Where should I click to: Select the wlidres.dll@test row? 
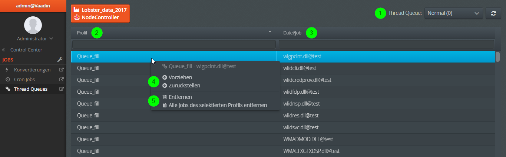[283, 116]
